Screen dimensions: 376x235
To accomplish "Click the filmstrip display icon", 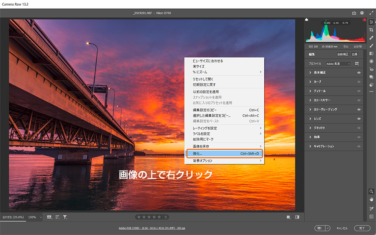I will point(49,217).
